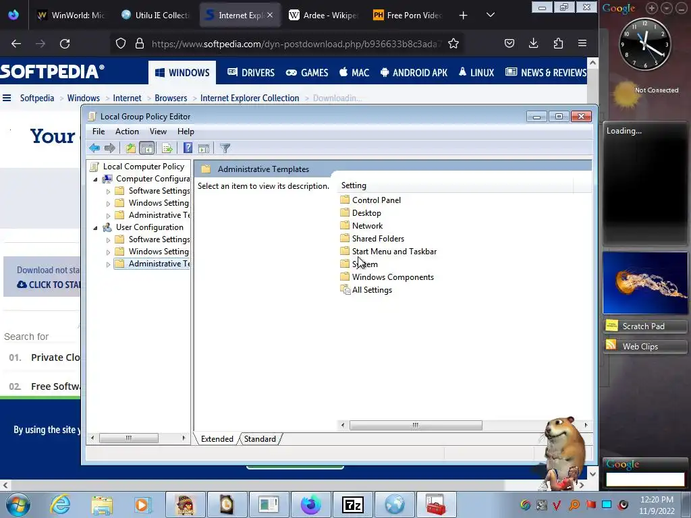Open Softpedia DRIVERS section
Viewport: 691px width, 518px height.
251,73
